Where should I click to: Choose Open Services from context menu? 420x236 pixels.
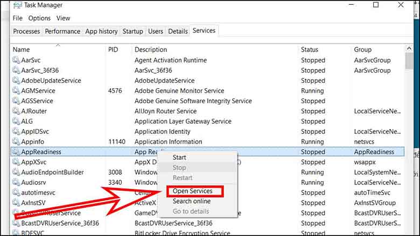tap(192, 191)
